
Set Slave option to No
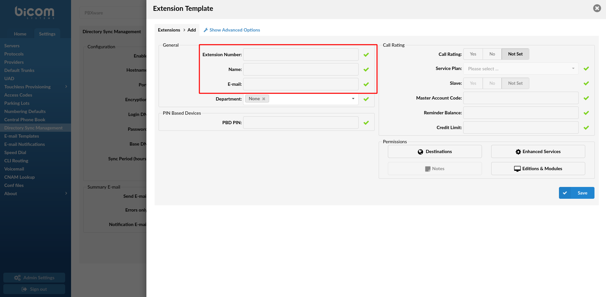pos(492,83)
